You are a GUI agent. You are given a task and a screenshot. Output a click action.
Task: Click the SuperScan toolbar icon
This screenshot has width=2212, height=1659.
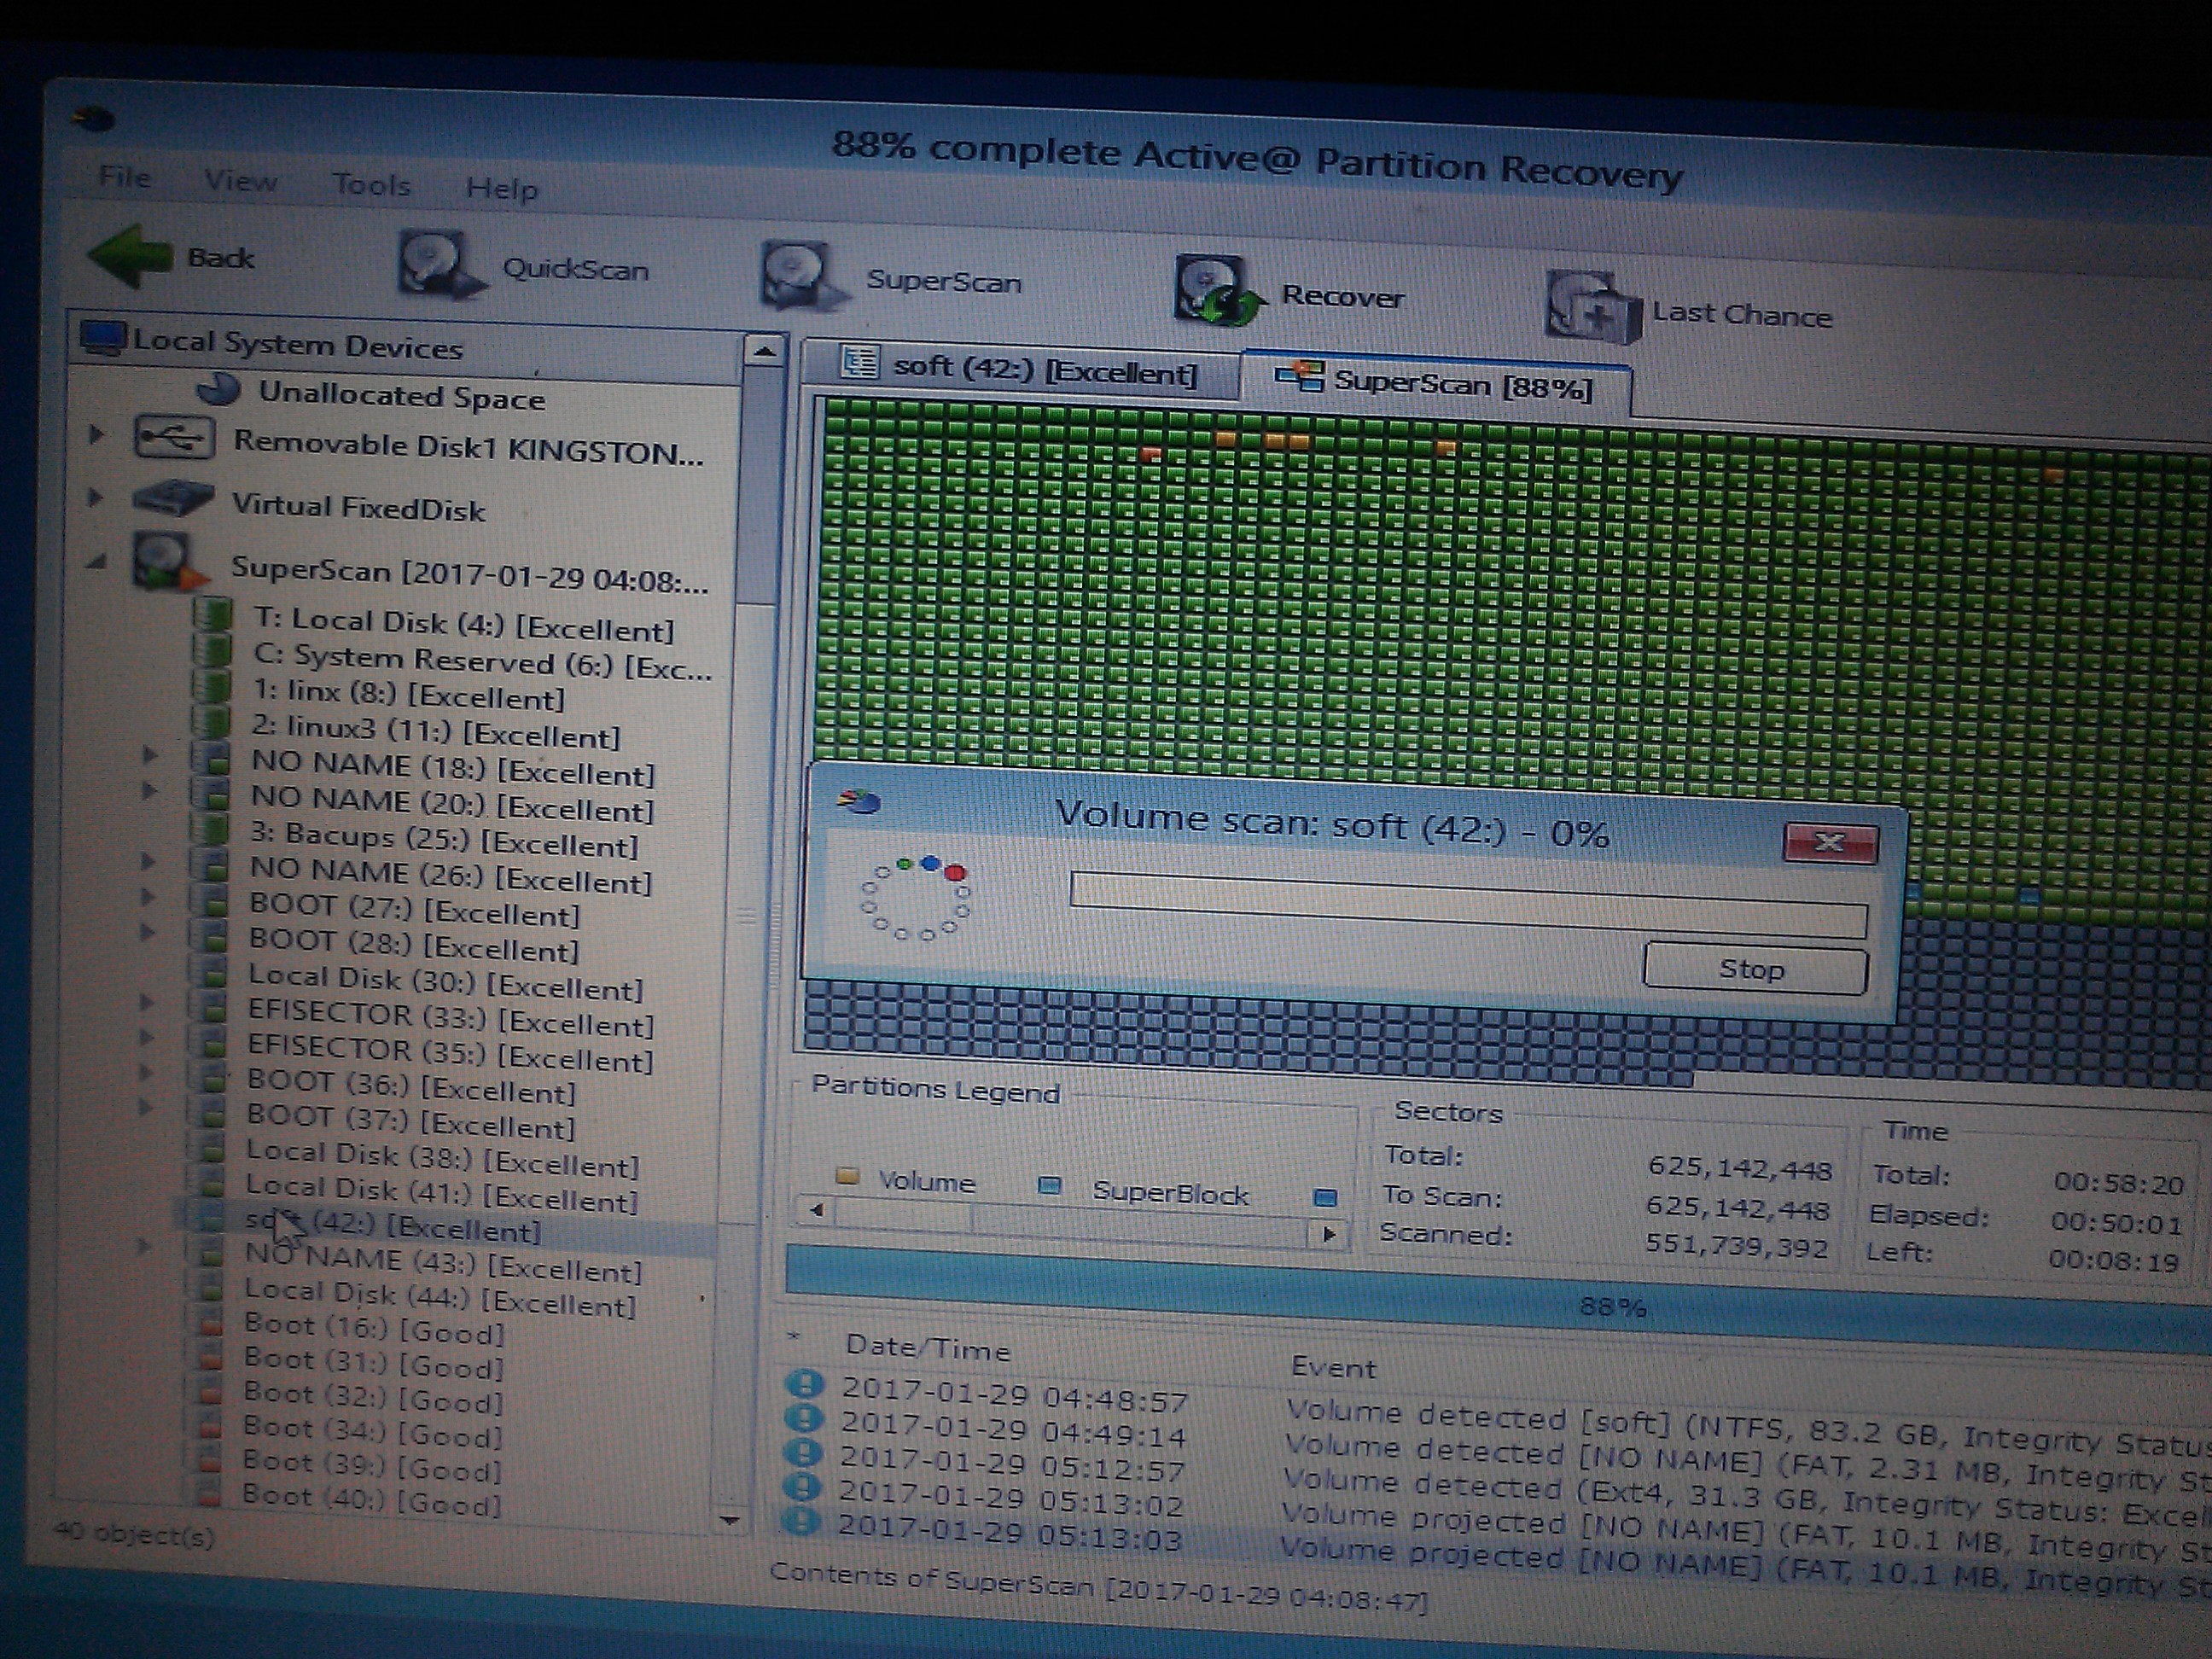(x=798, y=275)
